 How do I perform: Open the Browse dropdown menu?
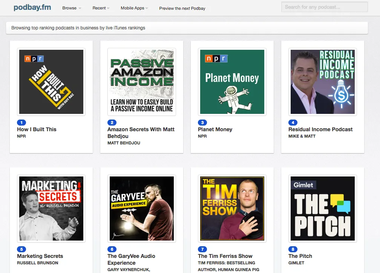point(72,8)
